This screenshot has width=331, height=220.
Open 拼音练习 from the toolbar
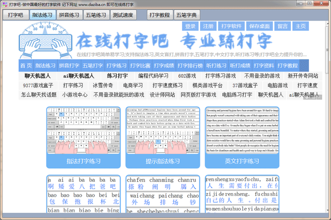click(x=69, y=15)
